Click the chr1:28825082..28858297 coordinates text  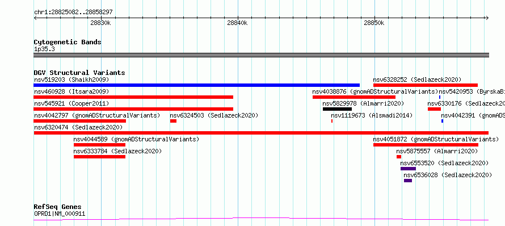pyautogui.click(x=73, y=12)
